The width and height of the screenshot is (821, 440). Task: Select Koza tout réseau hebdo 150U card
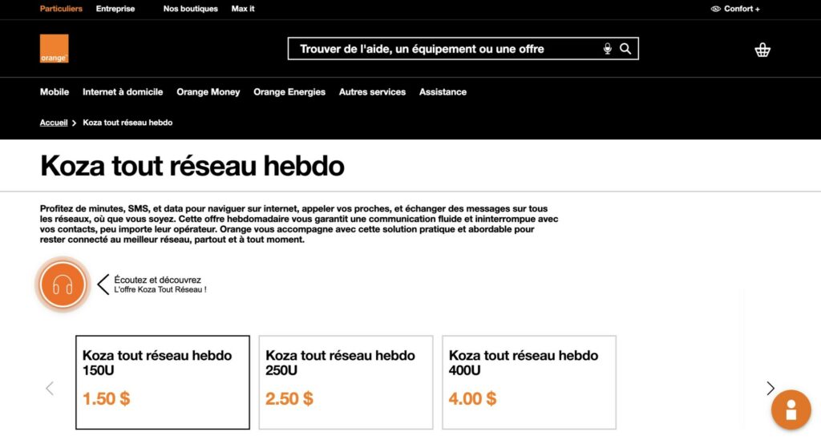pyautogui.click(x=163, y=382)
